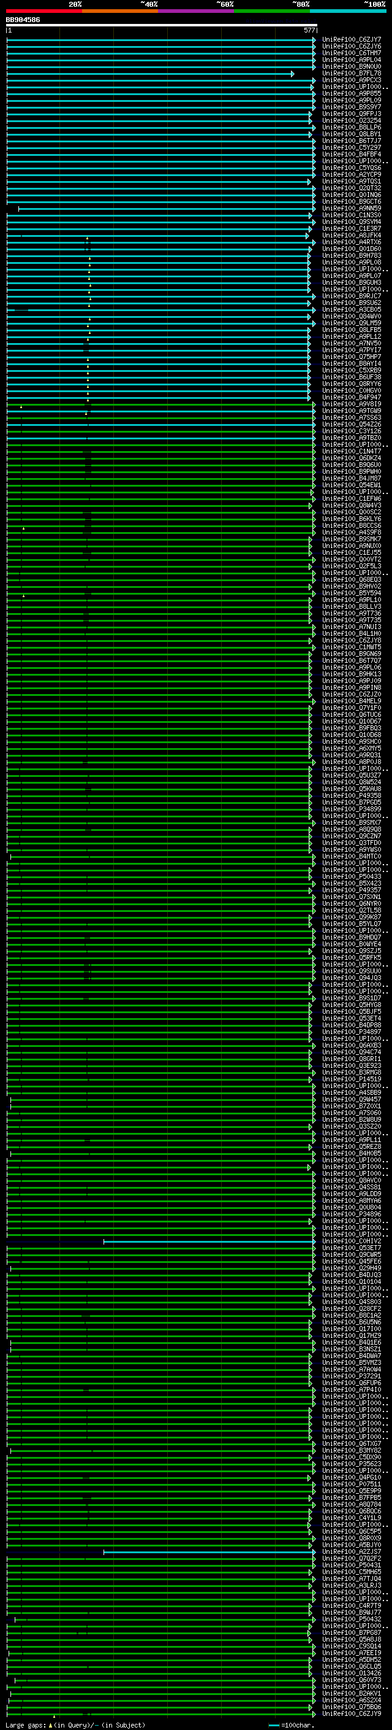Select the UniRef100_C1N4T7 label

pos(351,451)
